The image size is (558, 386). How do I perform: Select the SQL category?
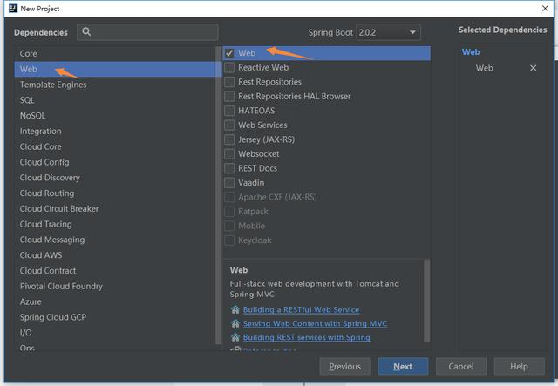[116, 100]
